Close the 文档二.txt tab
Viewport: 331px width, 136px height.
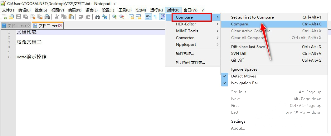click(x=60, y=26)
